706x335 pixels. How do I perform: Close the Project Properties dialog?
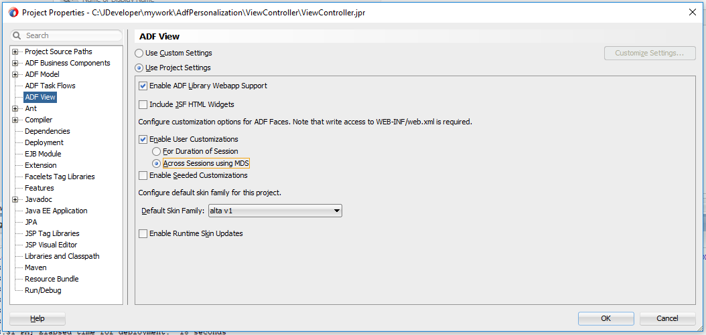coord(693,13)
